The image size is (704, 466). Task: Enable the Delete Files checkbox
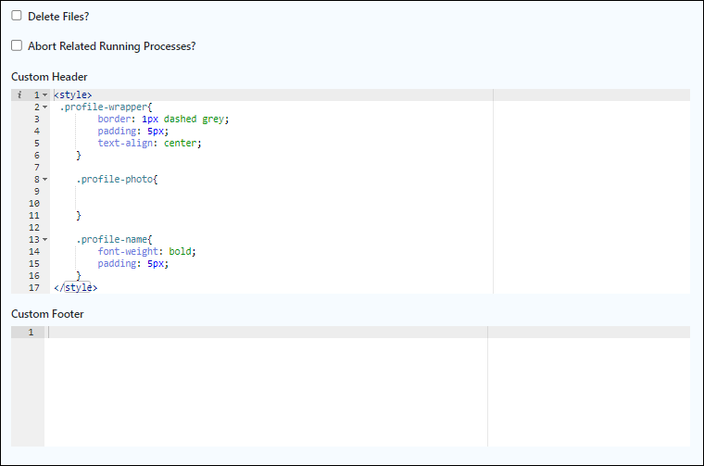coord(17,16)
